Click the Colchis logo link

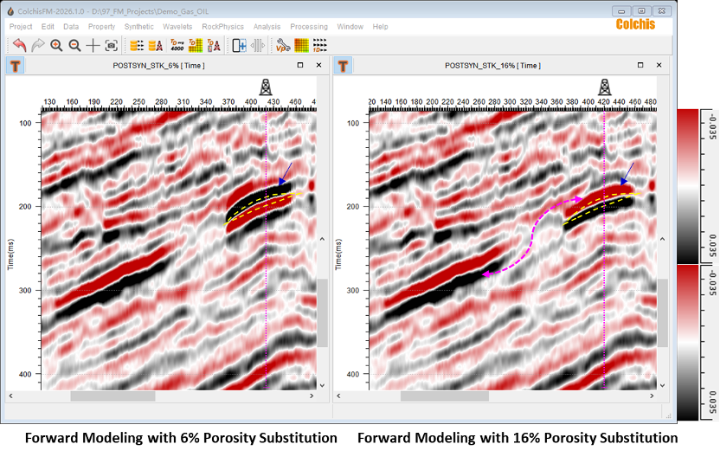[635, 25]
